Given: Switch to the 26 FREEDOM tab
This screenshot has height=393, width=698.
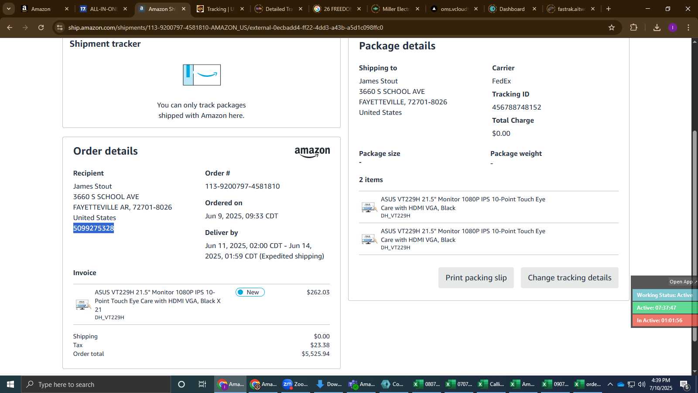Looking at the screenshot, I should [x=337, y=9].
